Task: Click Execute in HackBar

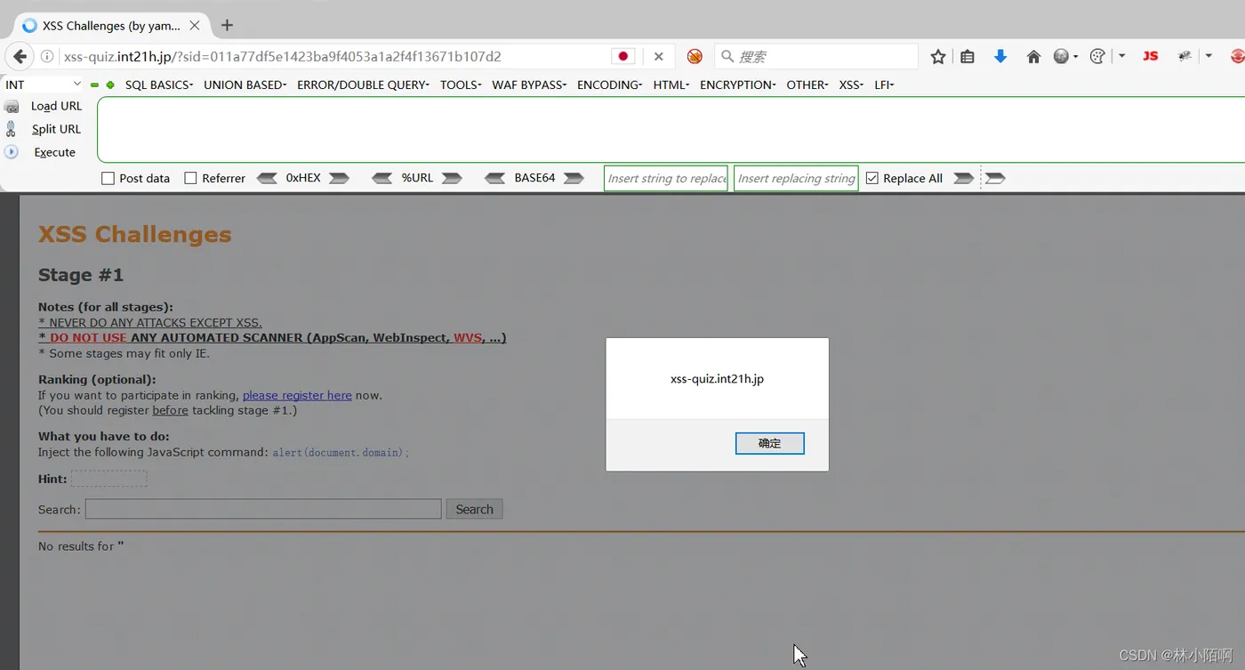Action: [54, 152]
